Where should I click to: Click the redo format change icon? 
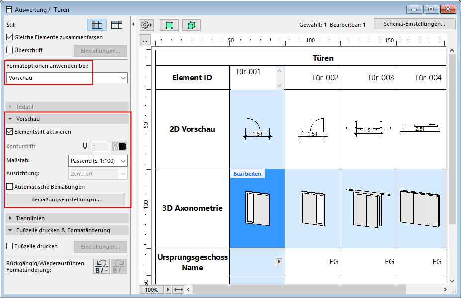click(119, 266)
